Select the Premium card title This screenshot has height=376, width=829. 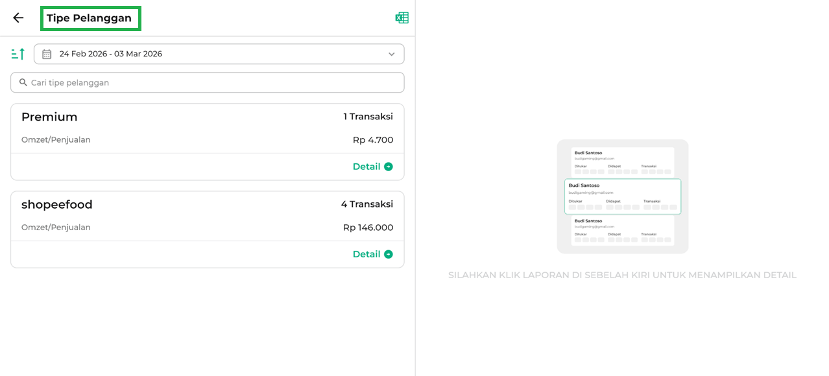49,117
